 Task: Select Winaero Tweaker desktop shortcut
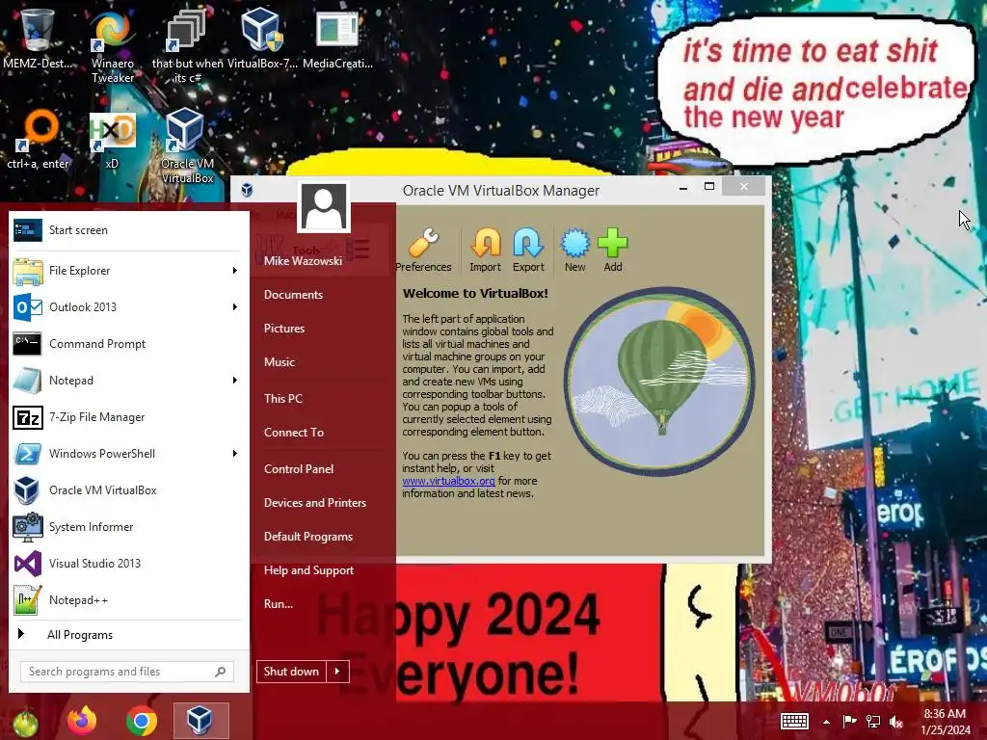click(x=113, y=46)
